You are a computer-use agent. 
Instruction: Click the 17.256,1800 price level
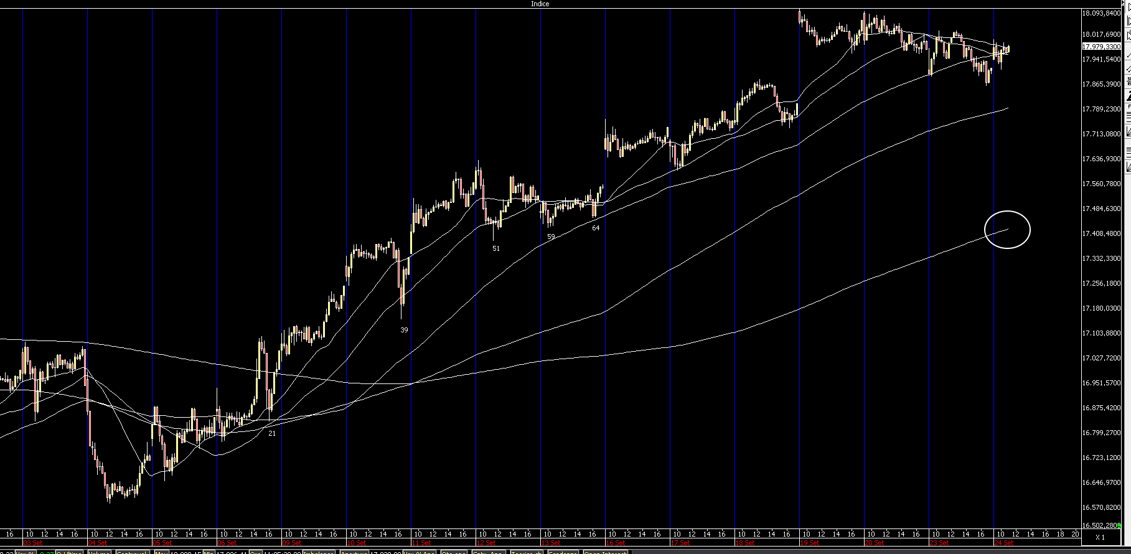pos(1101,283)
